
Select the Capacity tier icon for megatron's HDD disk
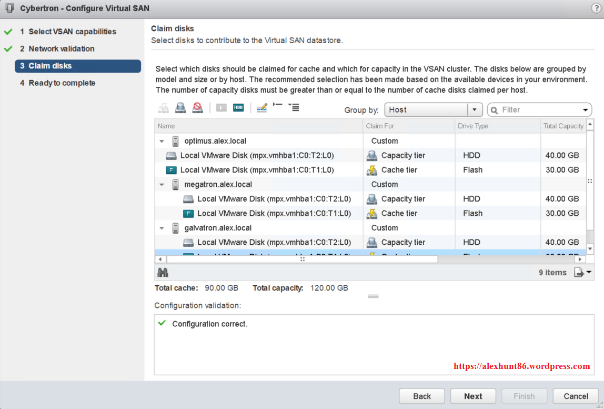tap(373, 198)
